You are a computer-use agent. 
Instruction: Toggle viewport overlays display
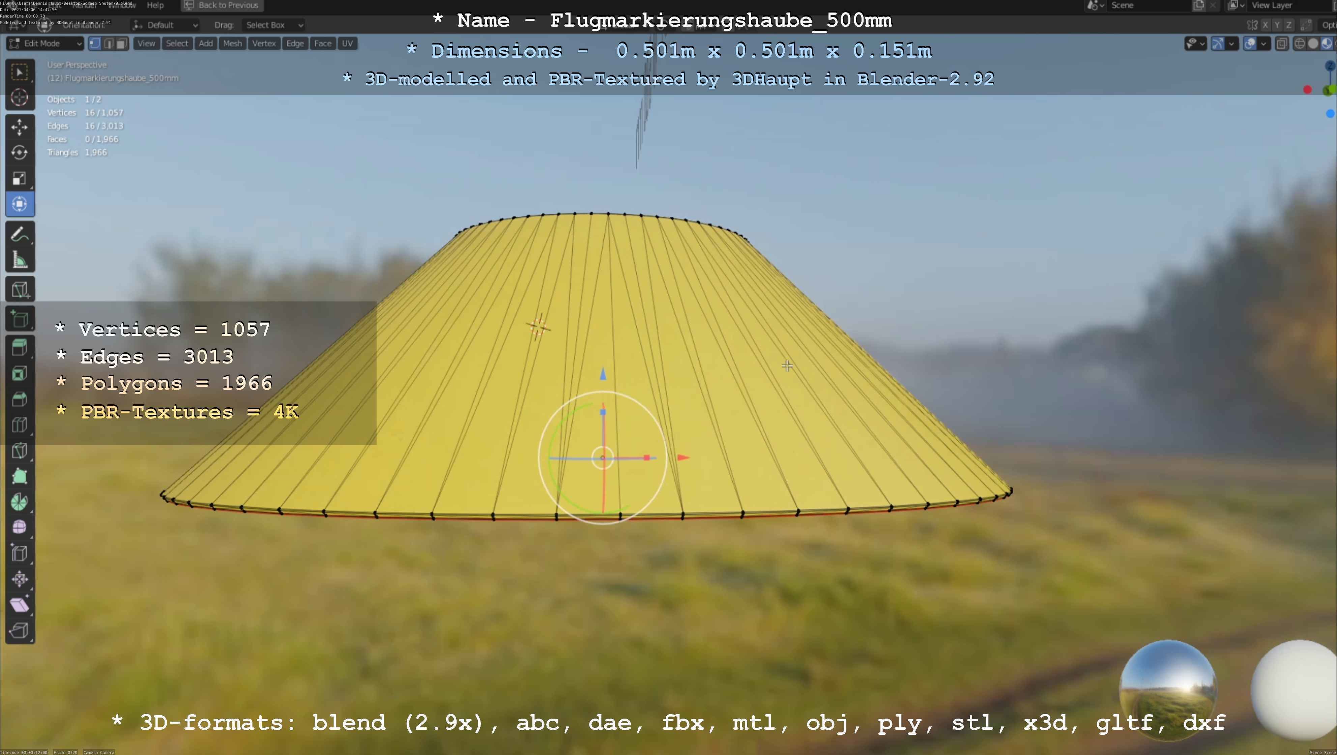click(x=1250, y=43)
